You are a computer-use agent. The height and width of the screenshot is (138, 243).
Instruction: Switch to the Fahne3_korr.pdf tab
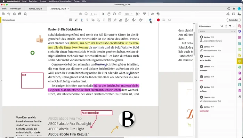pyautogui.click(x=35, y=9)
